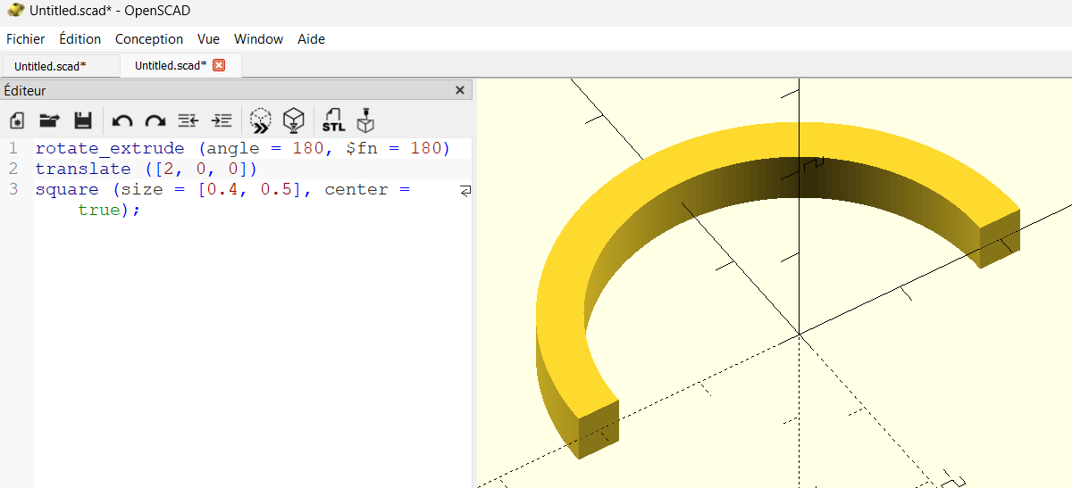Export the design as STL
This screenshot has width=1072, height=488.
point(333,120)
